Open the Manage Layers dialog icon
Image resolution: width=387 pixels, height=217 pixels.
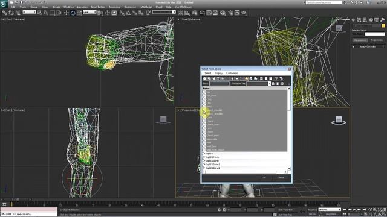click(195, 13)
